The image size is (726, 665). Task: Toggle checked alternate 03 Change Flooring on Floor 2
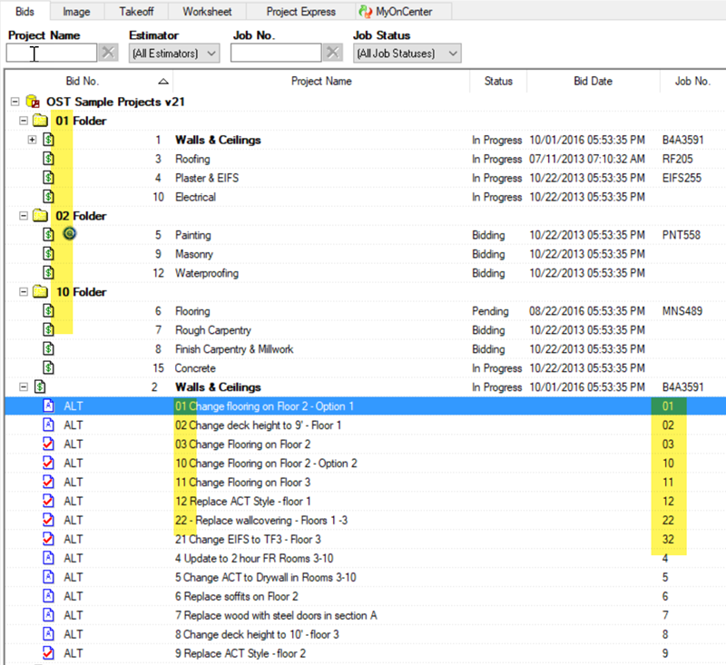click(x=49, y=444)
